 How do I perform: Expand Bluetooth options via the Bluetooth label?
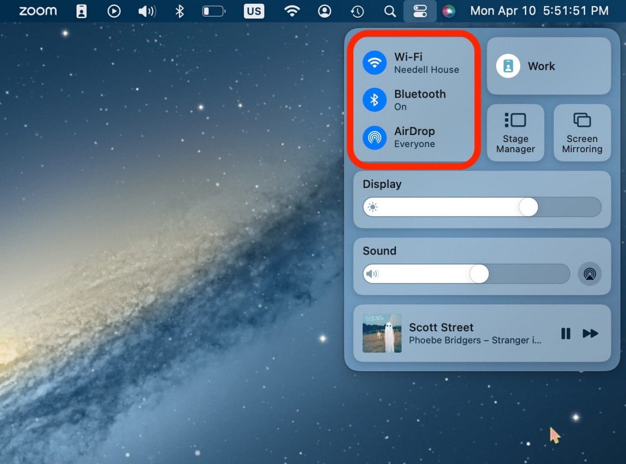(x=420, y=94)
